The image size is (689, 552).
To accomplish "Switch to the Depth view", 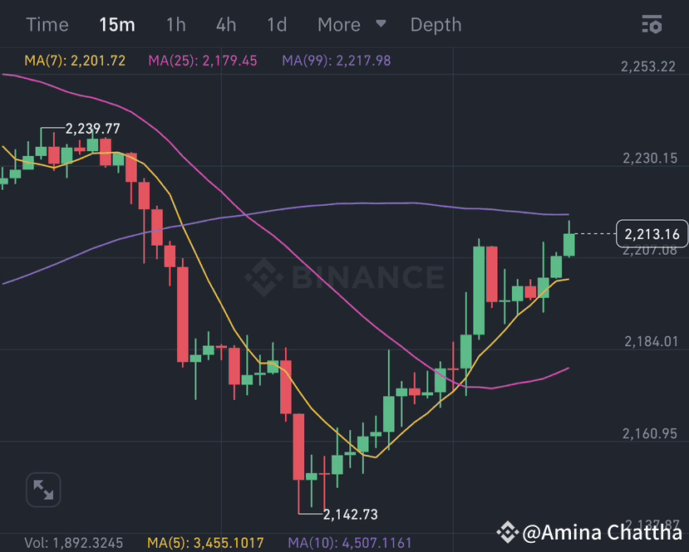I will pos(436,24).
